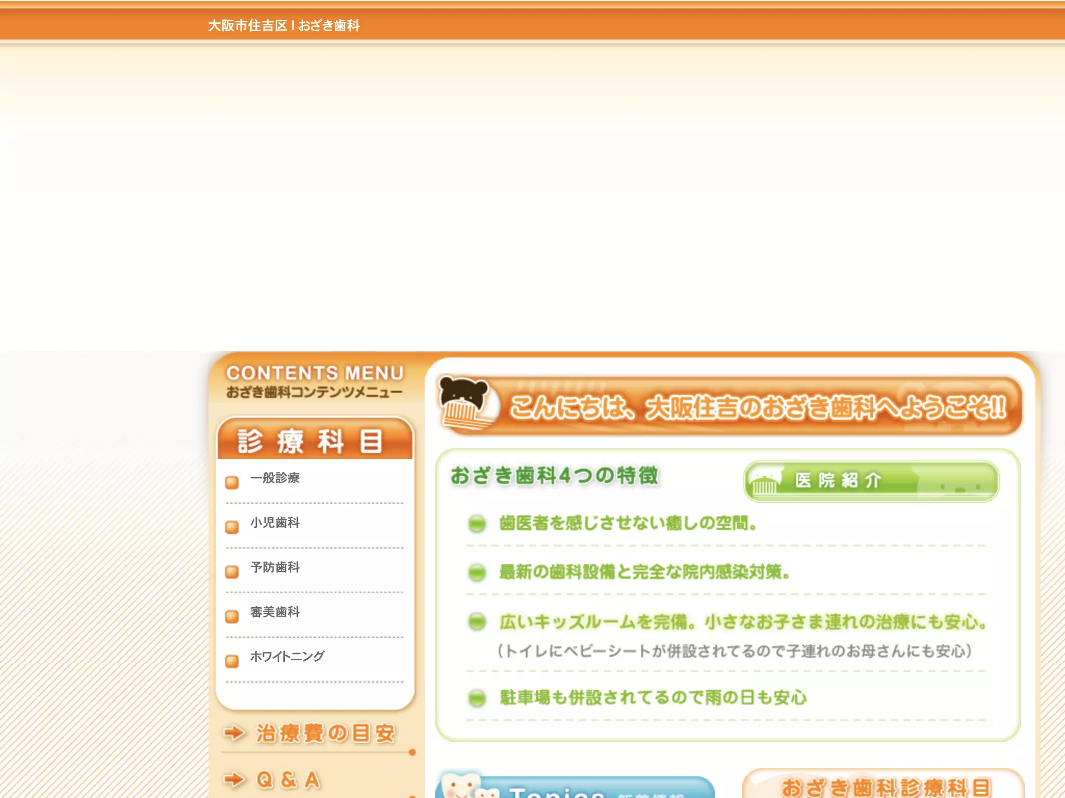The image size is (1065, 798).
Task: Click the text 駐車場も併設されてるので雨の日も安心
Action: coord(653,698)
